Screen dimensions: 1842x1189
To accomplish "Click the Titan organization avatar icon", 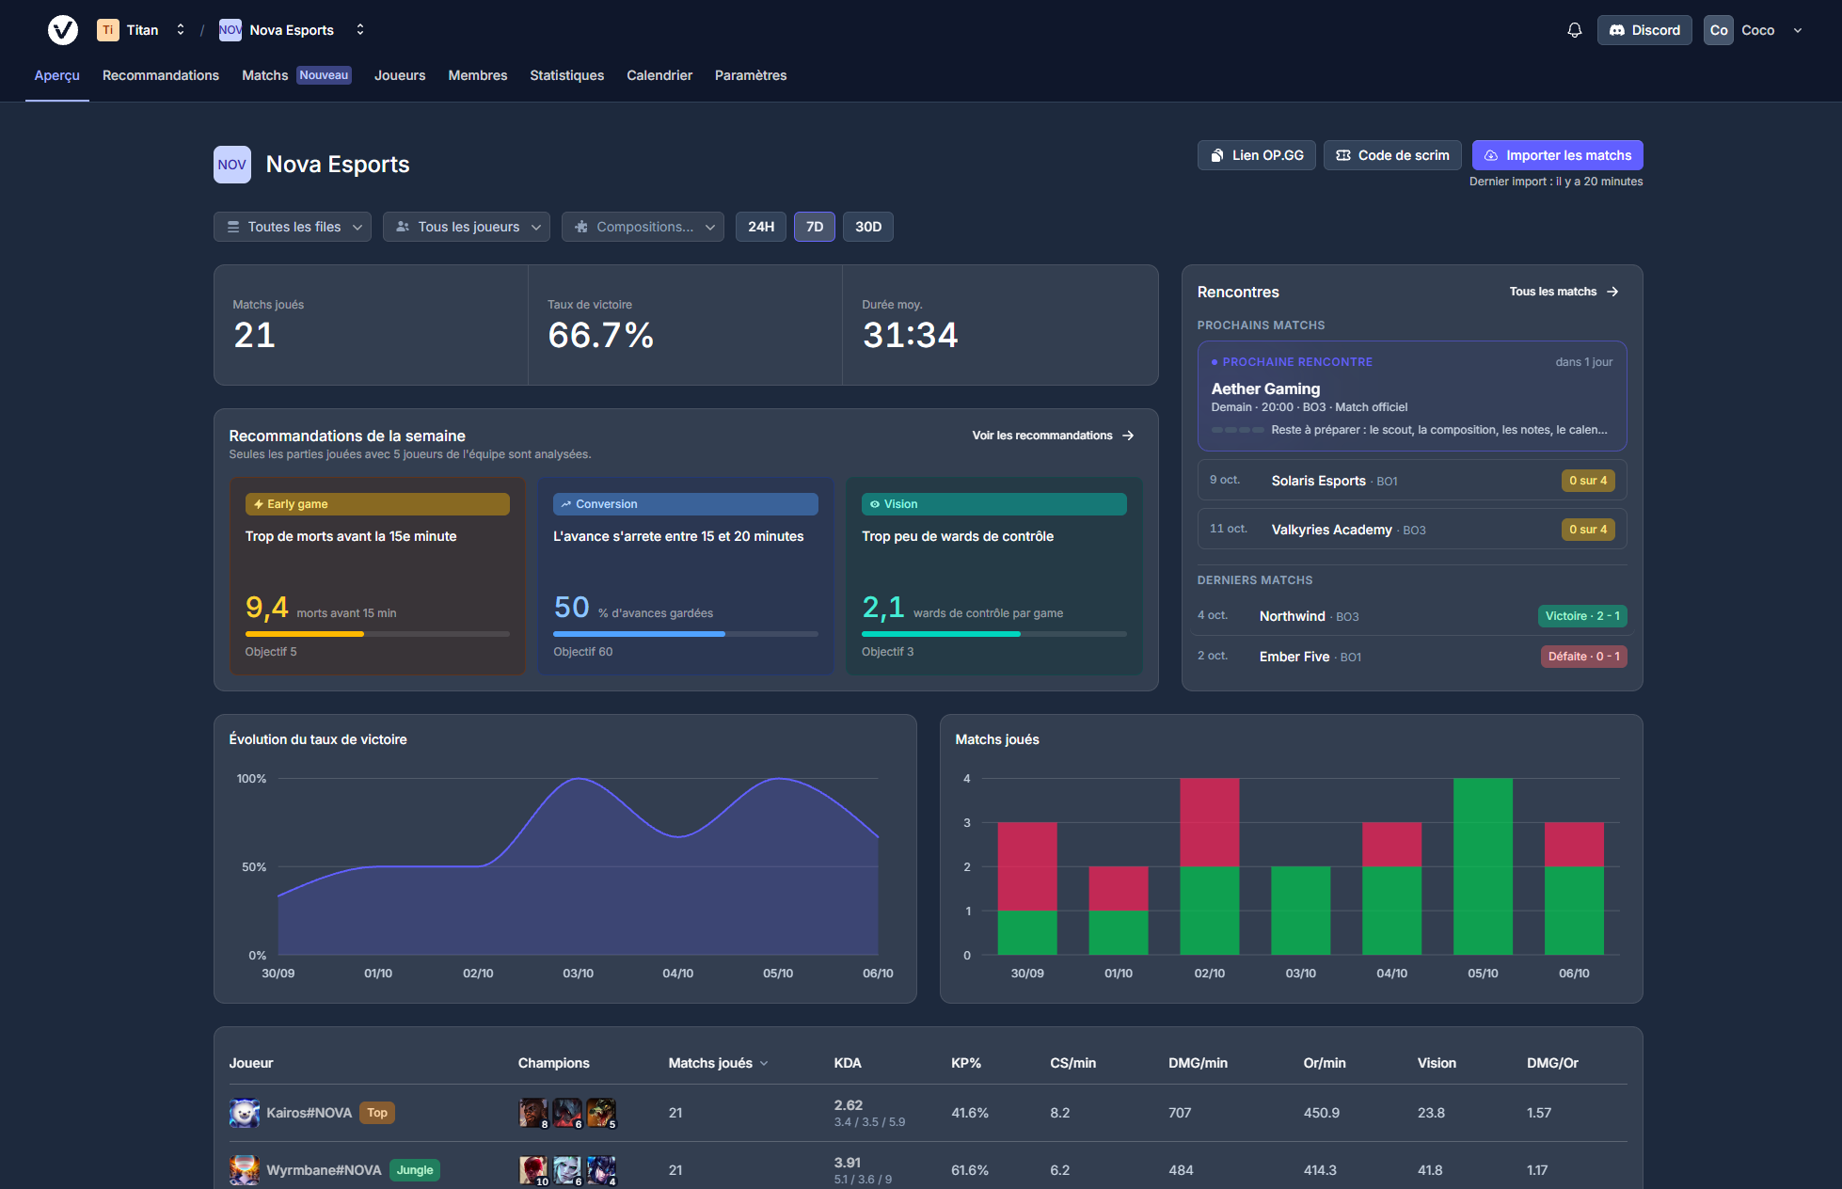I will tap(107, 30).
